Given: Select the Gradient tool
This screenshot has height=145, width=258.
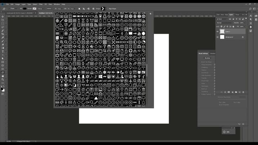Looking at the screenshot, I should point(3,48).
